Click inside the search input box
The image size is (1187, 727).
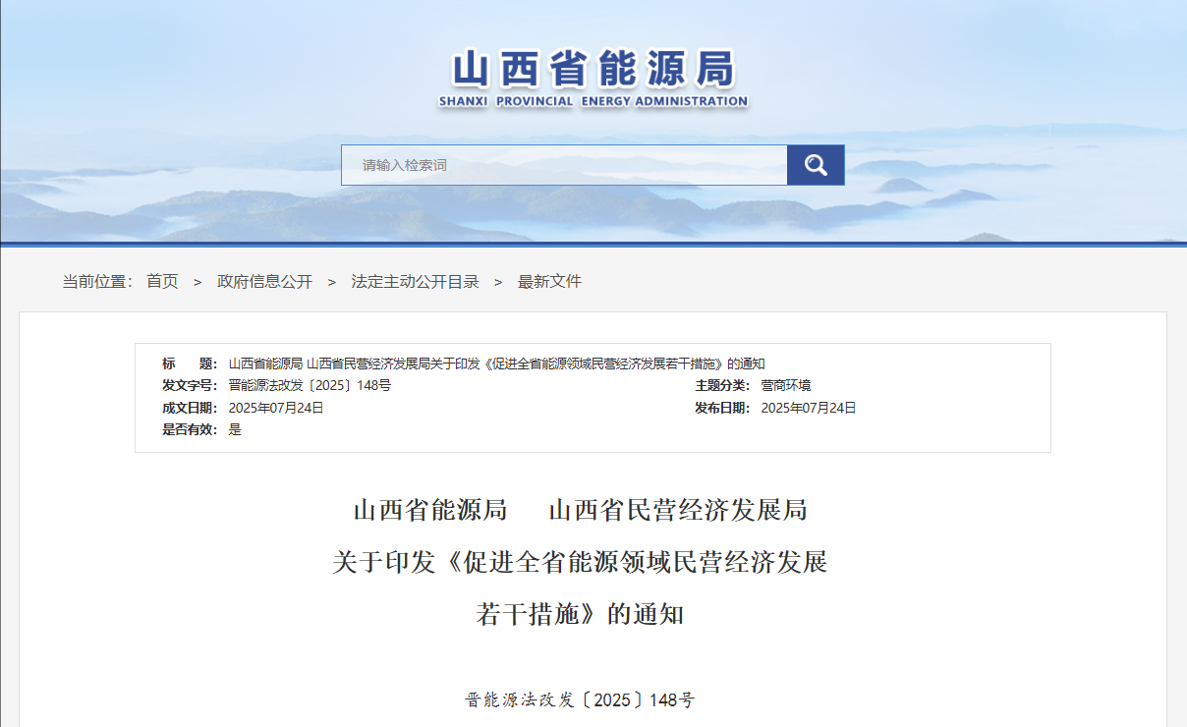(560, 164)
